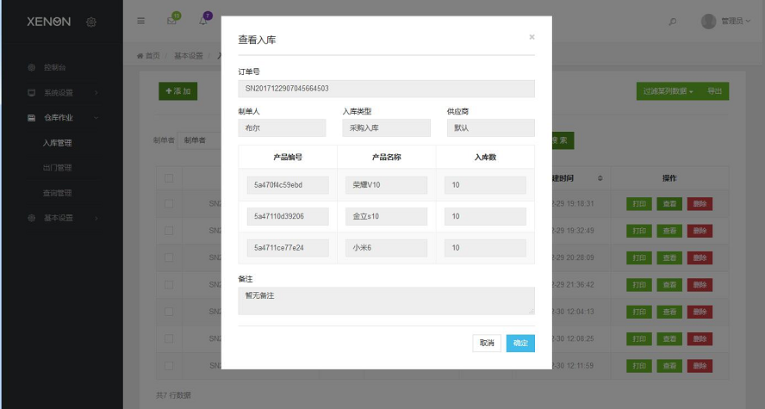Open the 过滤某列数据 dropdown
The height and width of the screenshot is (409, 765).
coord(668,91)
